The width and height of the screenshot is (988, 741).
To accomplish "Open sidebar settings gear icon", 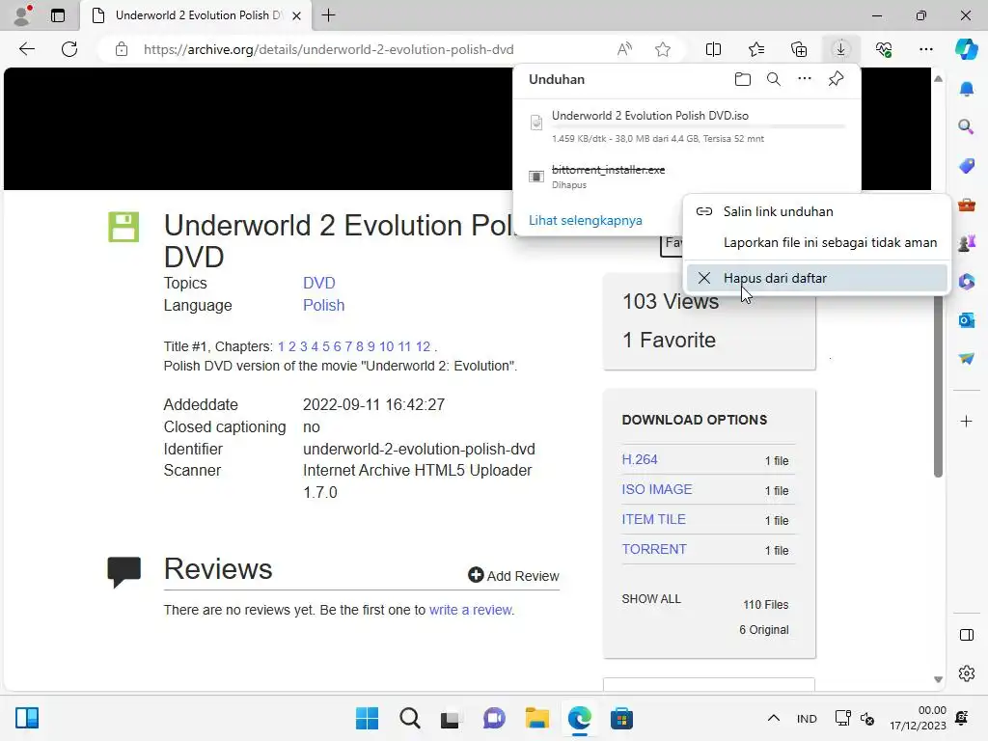I will 966,673.
